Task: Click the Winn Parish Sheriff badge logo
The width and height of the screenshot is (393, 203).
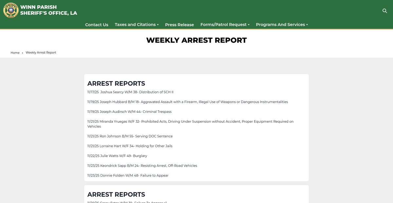Action: [11, 10]
